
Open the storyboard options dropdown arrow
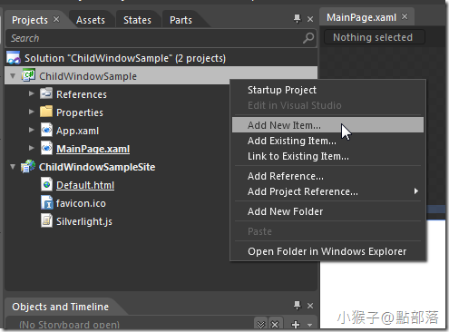[x=309, y=326]
